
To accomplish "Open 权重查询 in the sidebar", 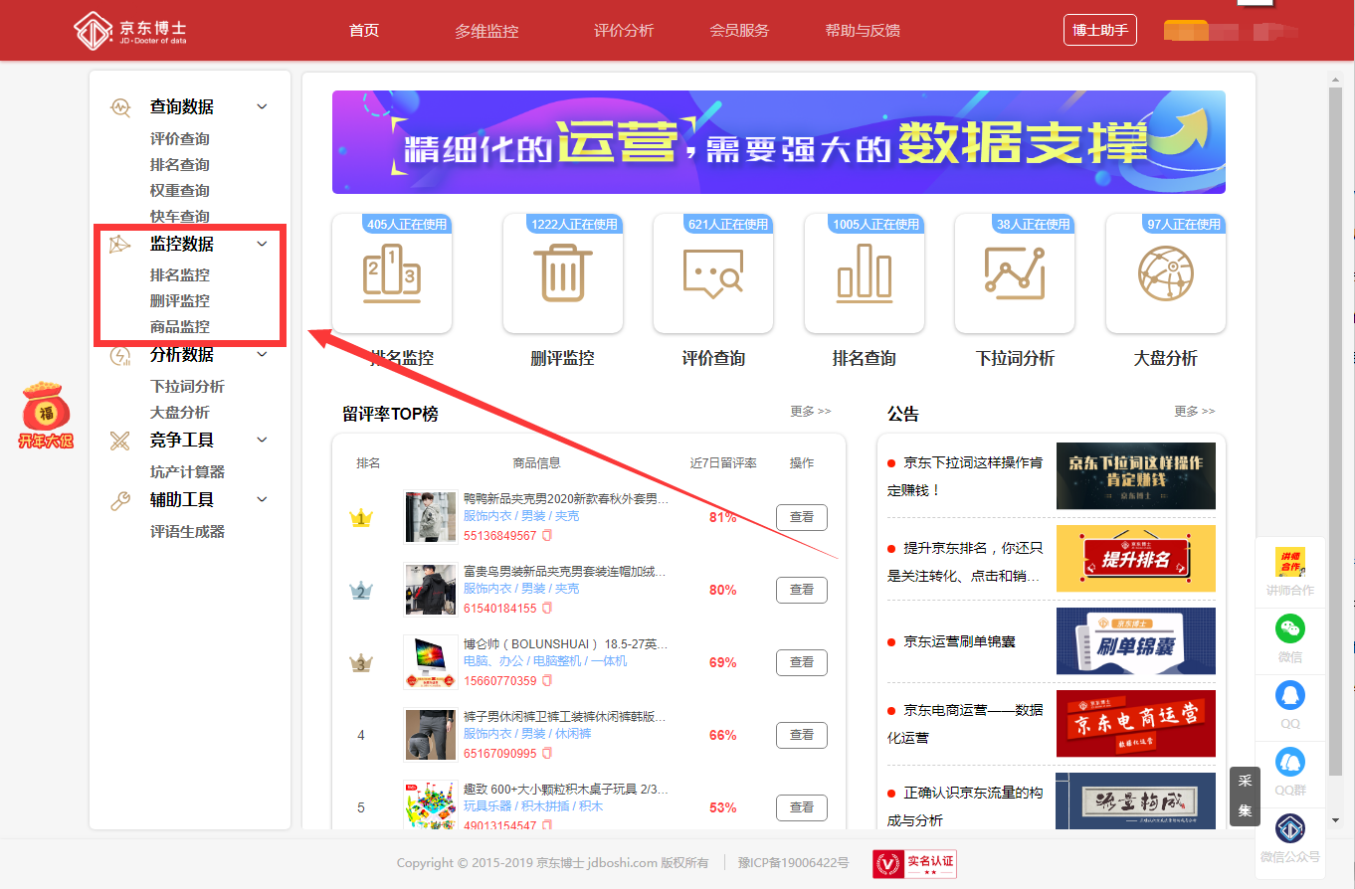I will (180, 191).
